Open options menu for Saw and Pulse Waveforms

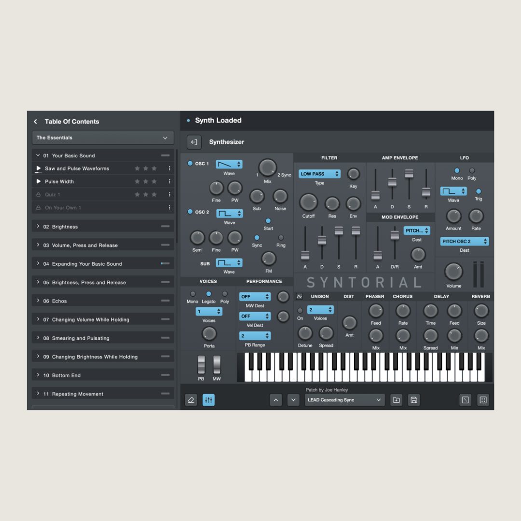(x=169, y=168)
